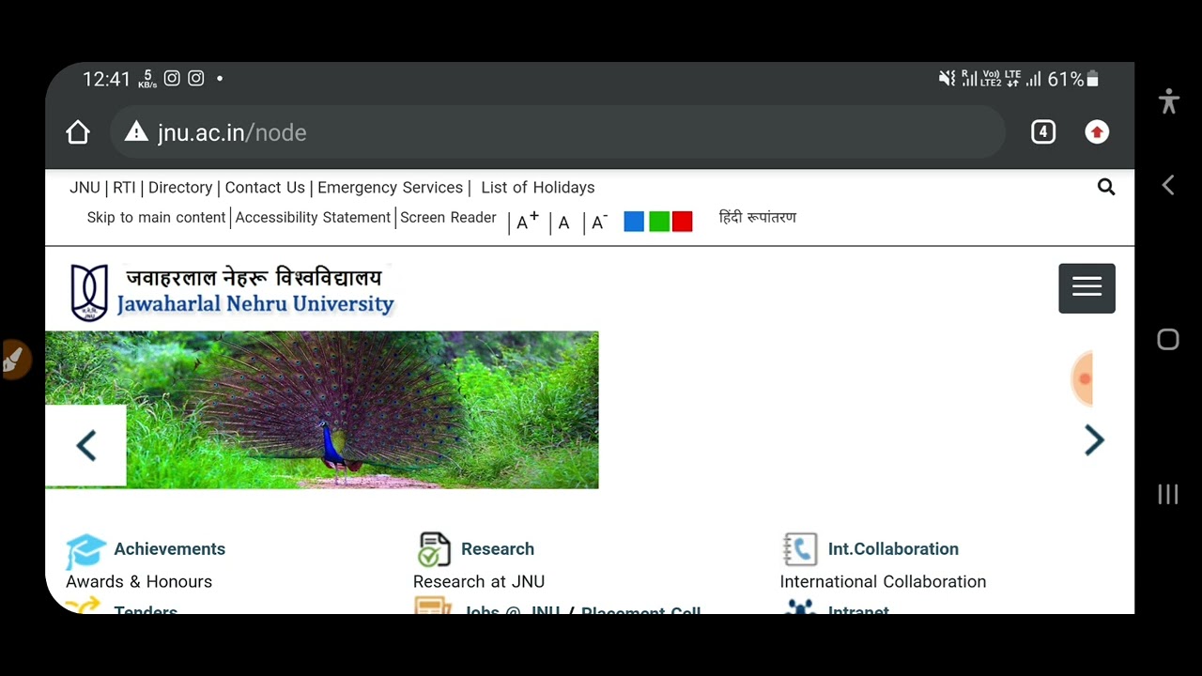Tap the browser home icon

tap(78, 132)
